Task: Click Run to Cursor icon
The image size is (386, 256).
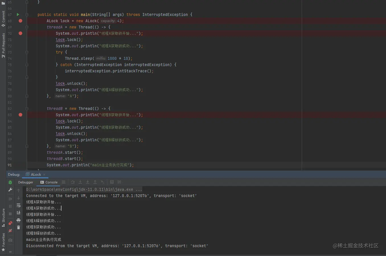Action: point(102,182)
